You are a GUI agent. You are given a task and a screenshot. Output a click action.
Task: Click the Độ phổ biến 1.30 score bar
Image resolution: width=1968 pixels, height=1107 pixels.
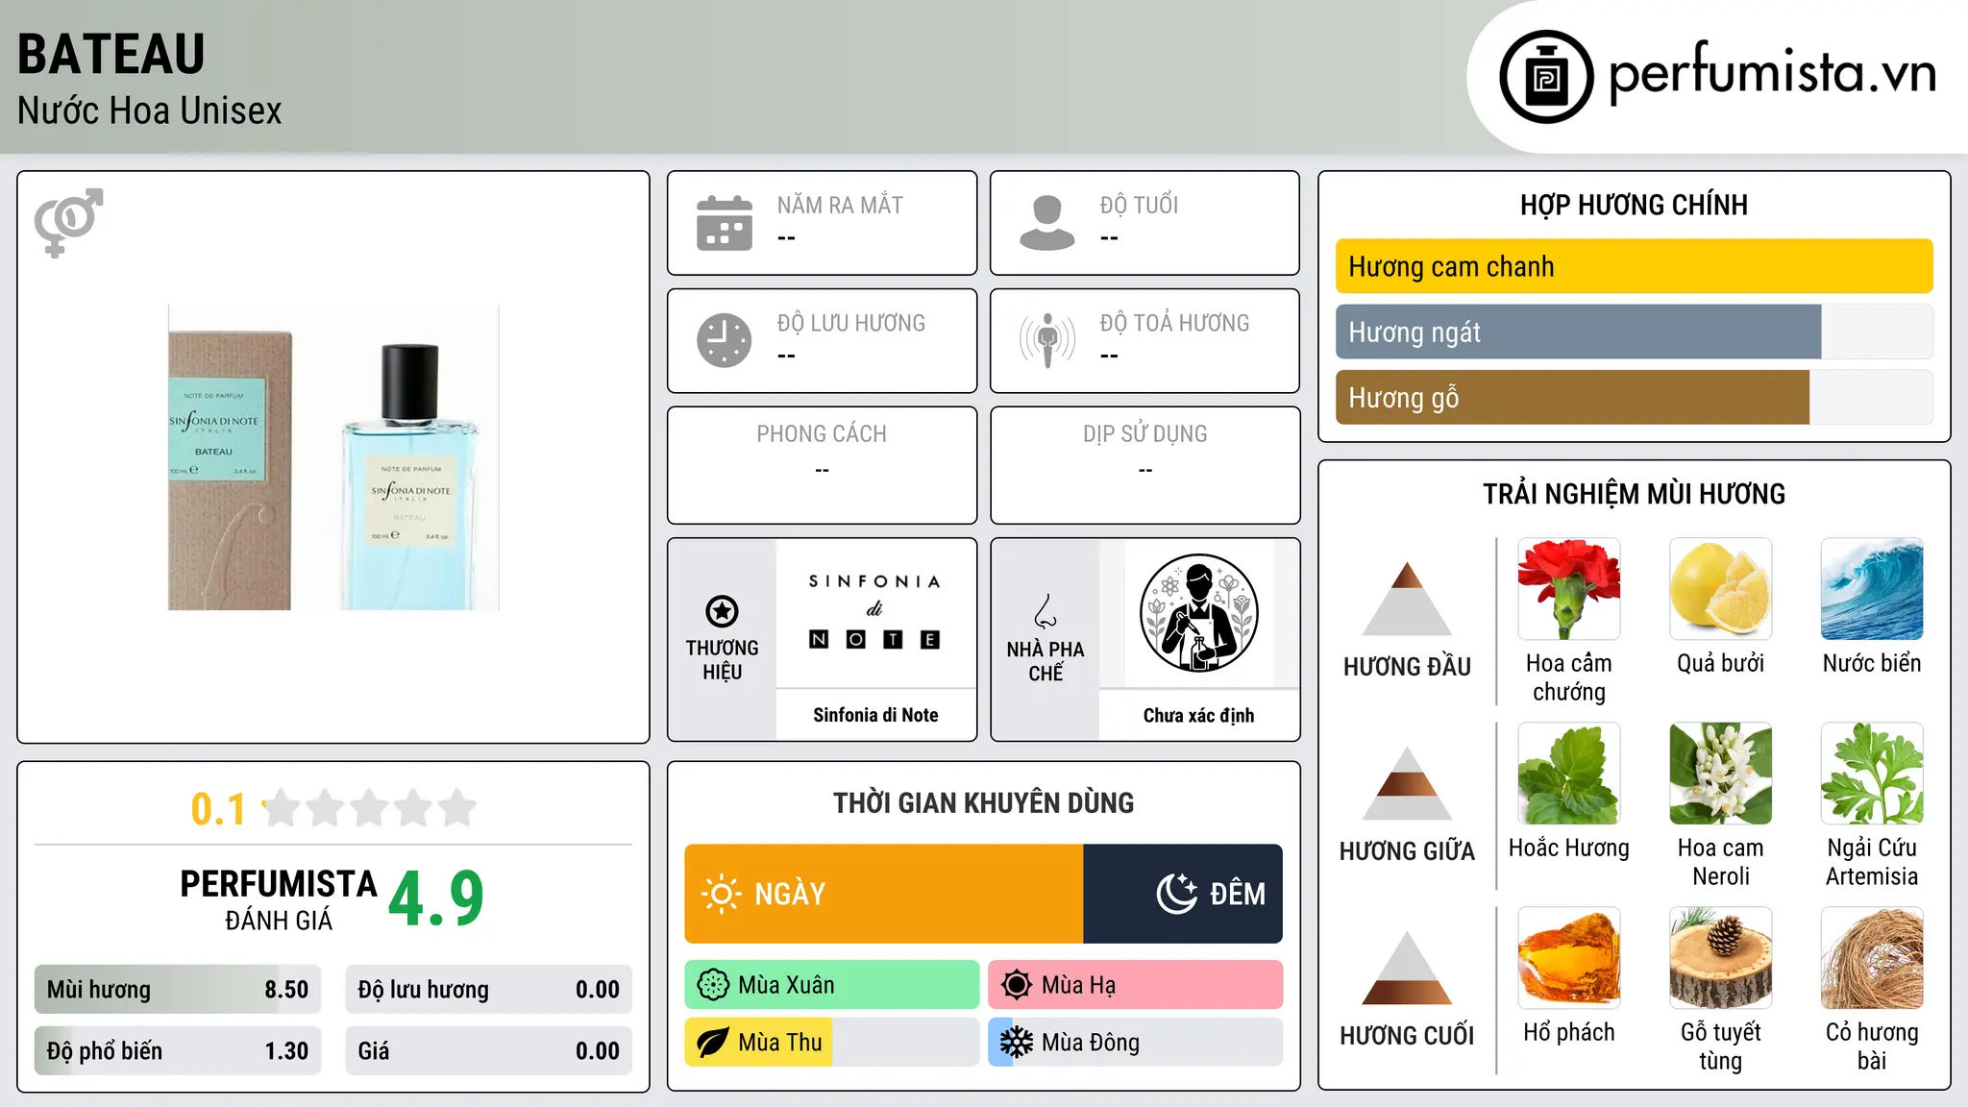click(x=178, y=1051)
